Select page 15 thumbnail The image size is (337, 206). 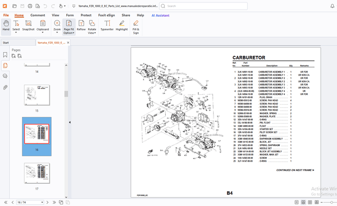(37, 95)
